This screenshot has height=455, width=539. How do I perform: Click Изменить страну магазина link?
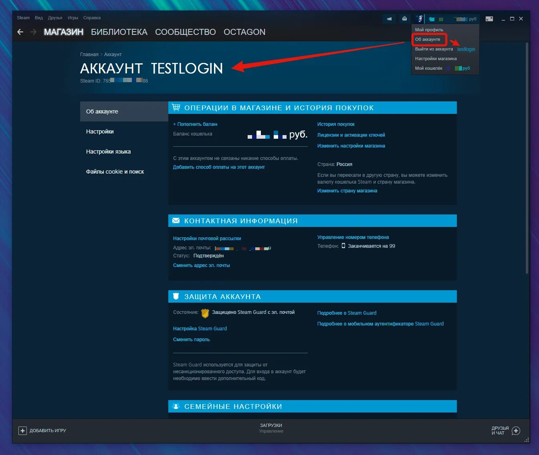coord(347,191)
